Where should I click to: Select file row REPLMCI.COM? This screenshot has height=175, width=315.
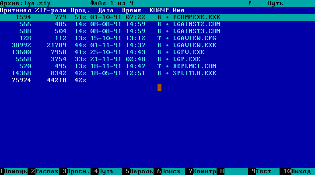coord(157,66)
